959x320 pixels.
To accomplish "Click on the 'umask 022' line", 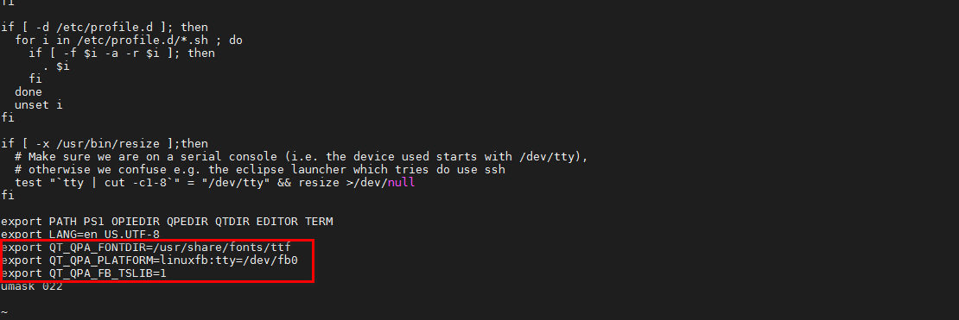I will (32, 286).
